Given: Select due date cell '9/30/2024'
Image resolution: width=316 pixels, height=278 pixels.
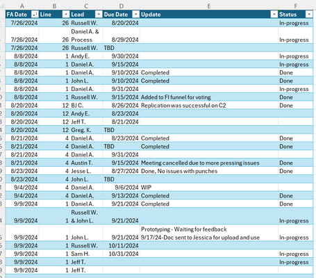Looking at the screenshot, I should click(122, 56).
